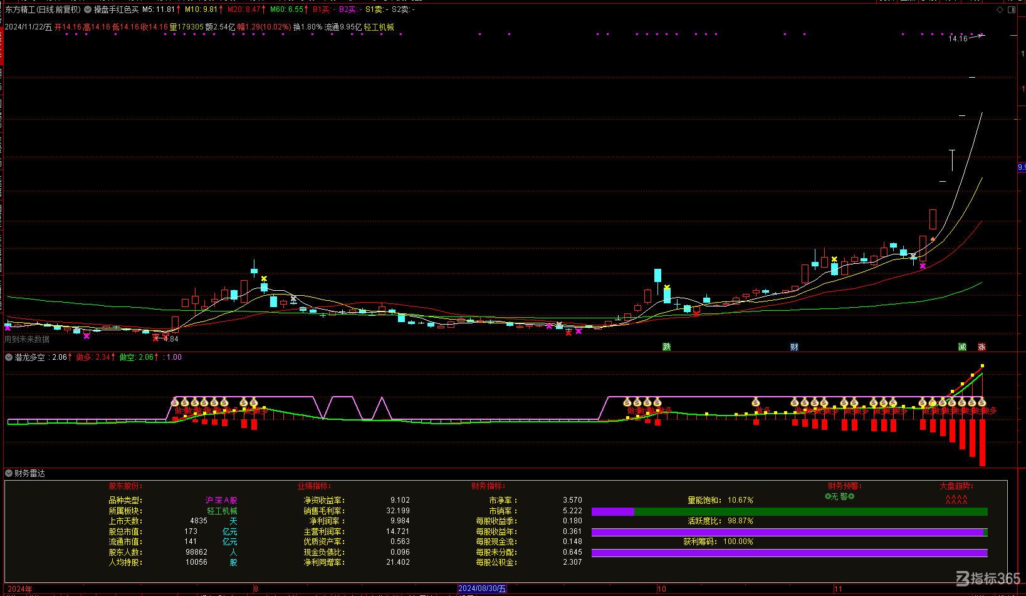This screenshot has width=1026, height=596.
Task: Click the S1卖 signal label
Action: pyautogui.click(x=374, y=10)
